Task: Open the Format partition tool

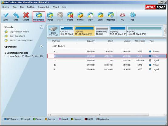Action: coord(80,16)
